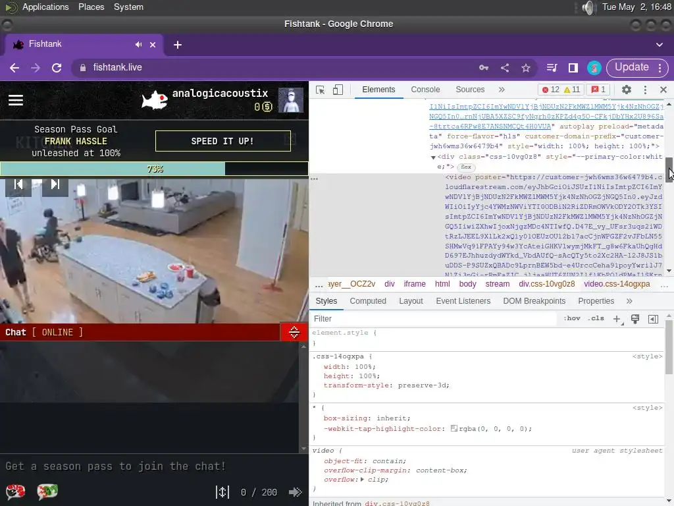This screenshot has width=674, height=506.
Task: Expand the overflow clip property
Action: (x=363, y=480)
